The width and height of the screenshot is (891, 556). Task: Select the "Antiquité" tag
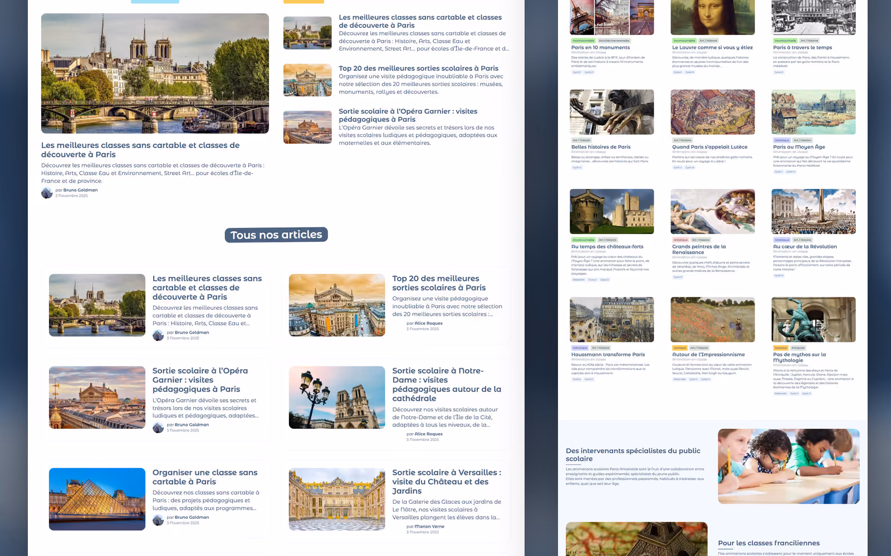[x=798, y=348]
